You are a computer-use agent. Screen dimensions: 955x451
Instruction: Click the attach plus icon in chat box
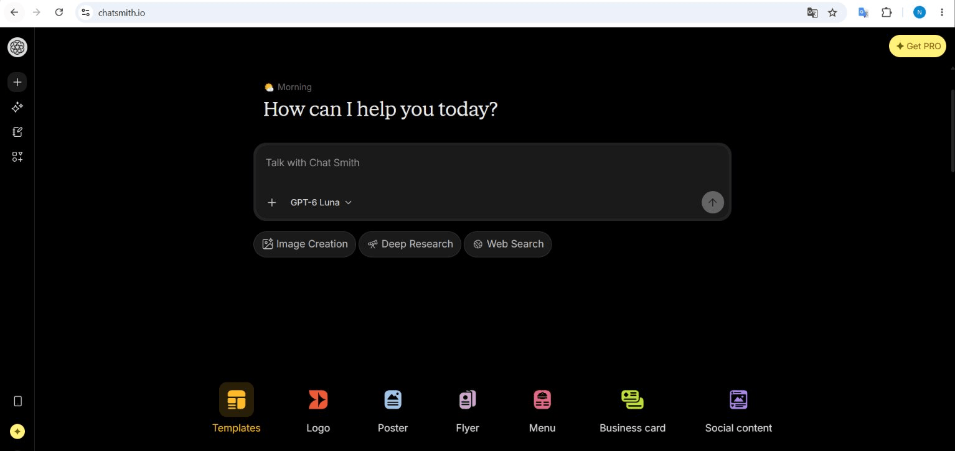point(271,202)
